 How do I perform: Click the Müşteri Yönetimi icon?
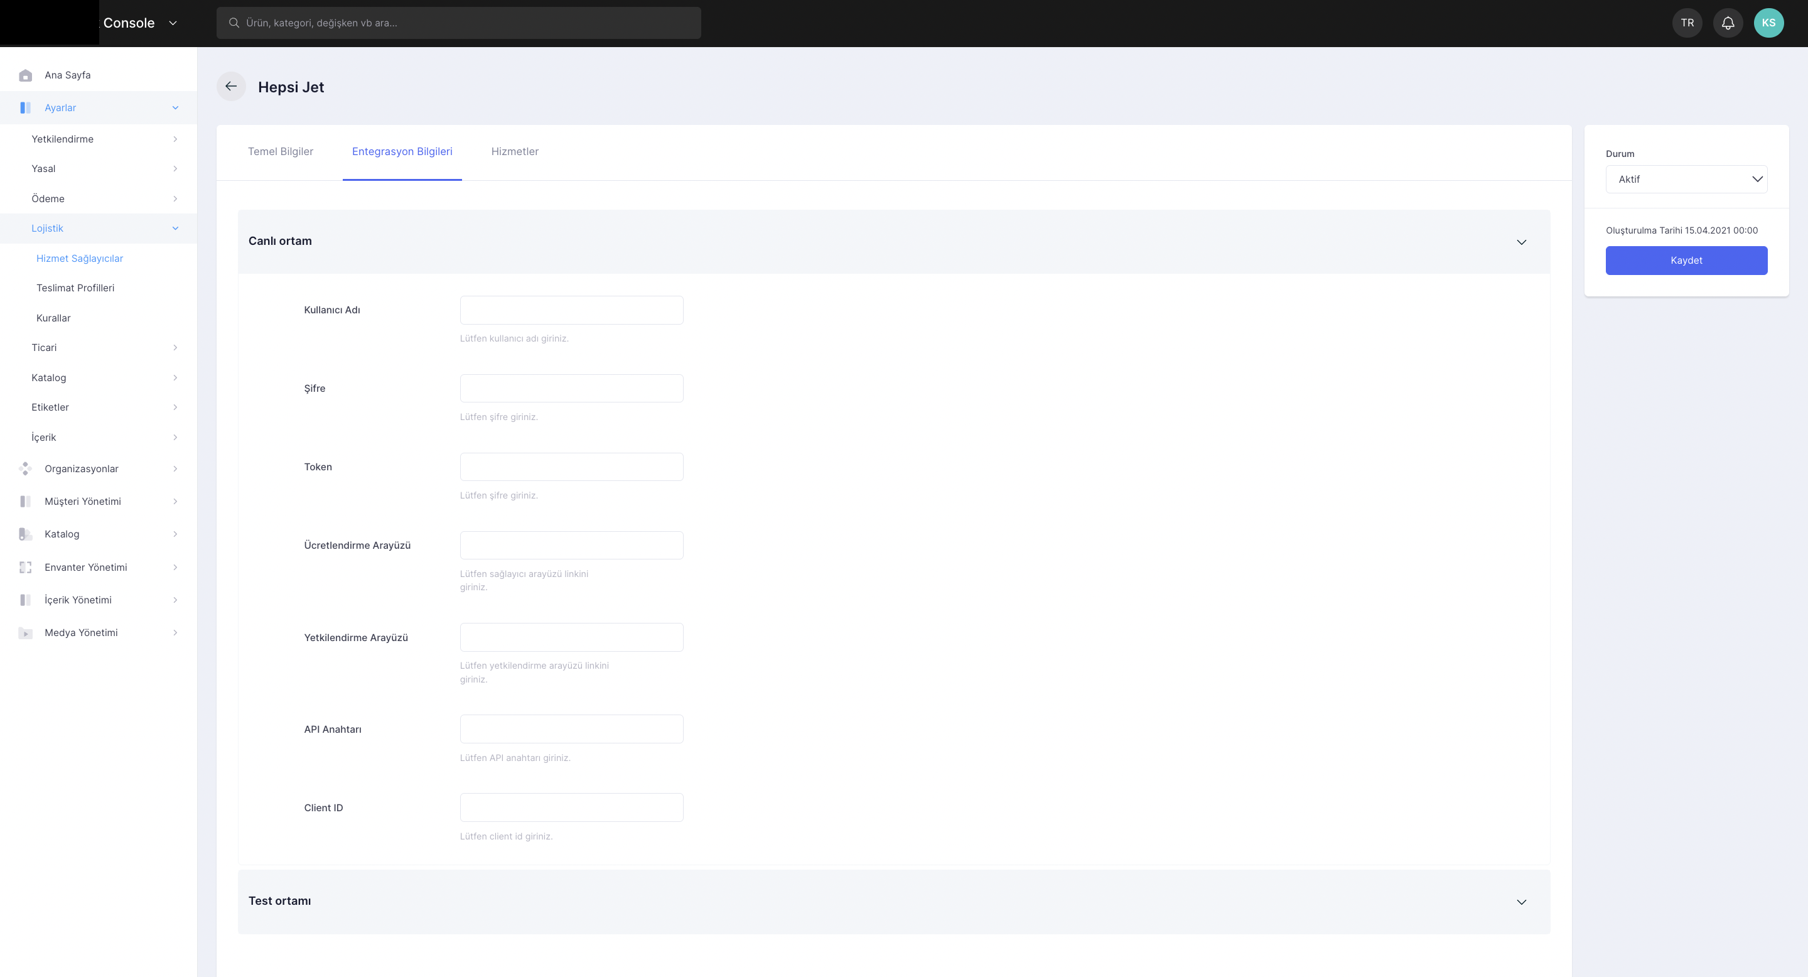click(25, 501)
